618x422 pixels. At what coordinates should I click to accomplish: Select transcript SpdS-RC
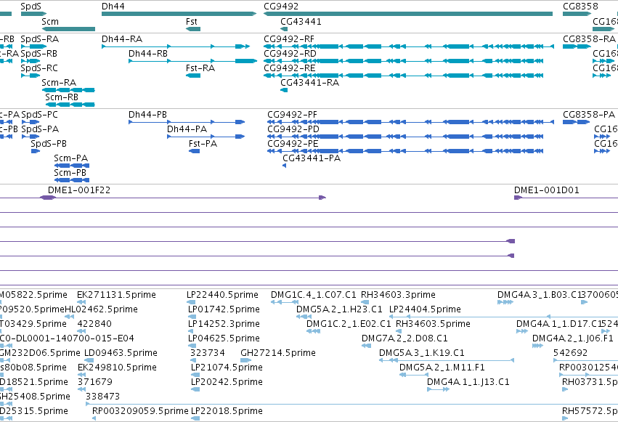31,76
